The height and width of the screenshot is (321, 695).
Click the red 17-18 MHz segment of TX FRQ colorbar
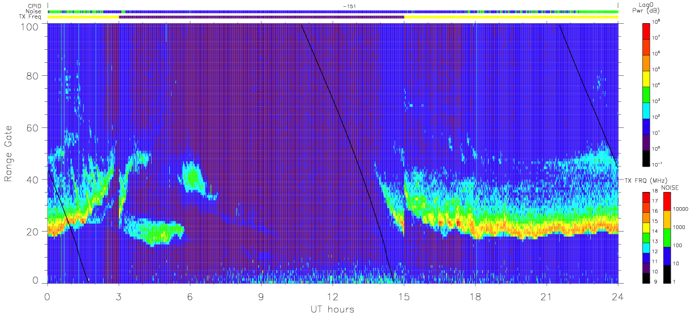(x=646, y=198)
